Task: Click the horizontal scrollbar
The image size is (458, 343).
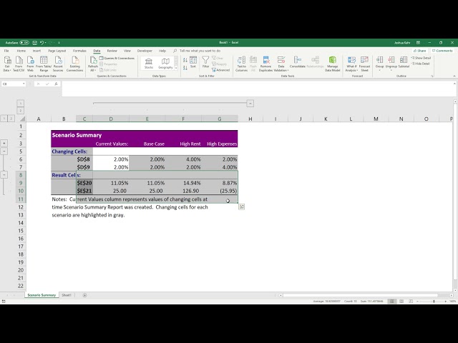Action: pos(360,295)
